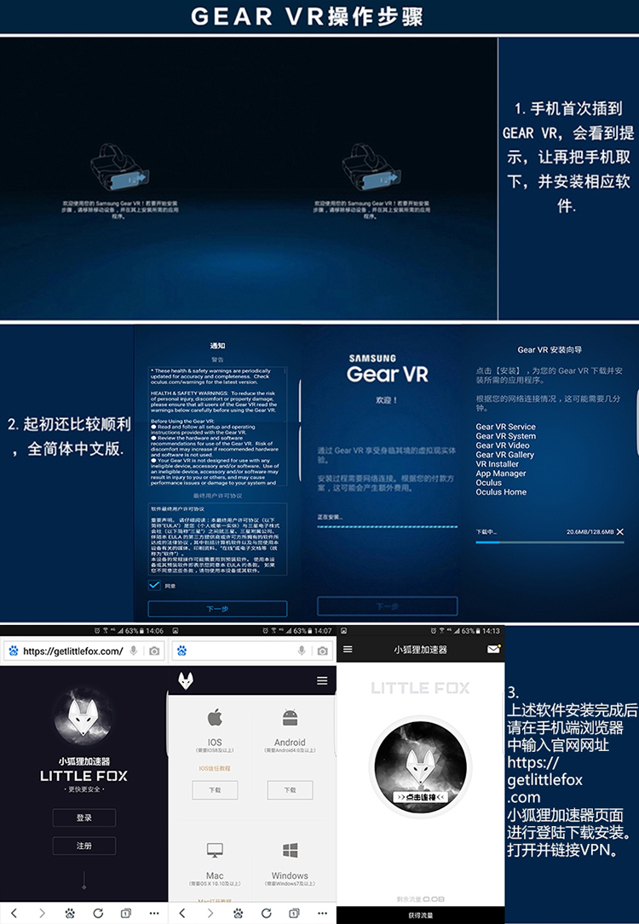Viewport: 639px width, 924px height.
Task: Open tabs counter in download page browser toolbar
Action: point(294,914)
